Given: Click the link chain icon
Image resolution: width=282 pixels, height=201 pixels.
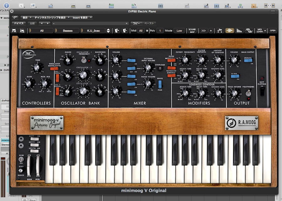Looking at the screenshot, I should (15, 18).
